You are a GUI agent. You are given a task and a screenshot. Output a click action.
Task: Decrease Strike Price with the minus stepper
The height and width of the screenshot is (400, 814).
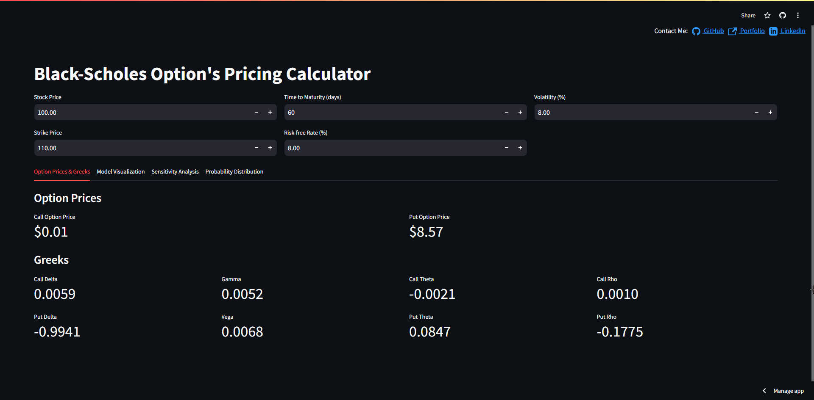pos(256,148)
